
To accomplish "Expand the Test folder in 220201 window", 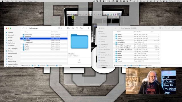I will [x=115, y=59].
